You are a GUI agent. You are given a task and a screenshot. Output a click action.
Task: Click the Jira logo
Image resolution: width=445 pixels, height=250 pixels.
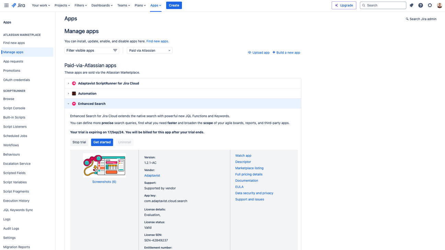[x=18, y=5]
